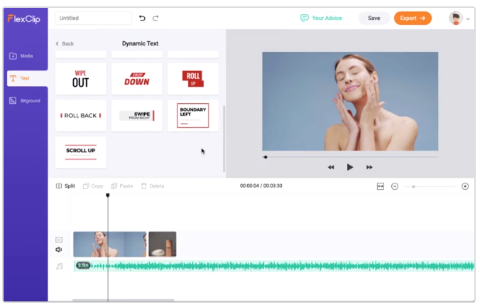The width and height of the screenshot is (480, 305).
Task: Click the undo arrow icon
Action: pos(142,18)
